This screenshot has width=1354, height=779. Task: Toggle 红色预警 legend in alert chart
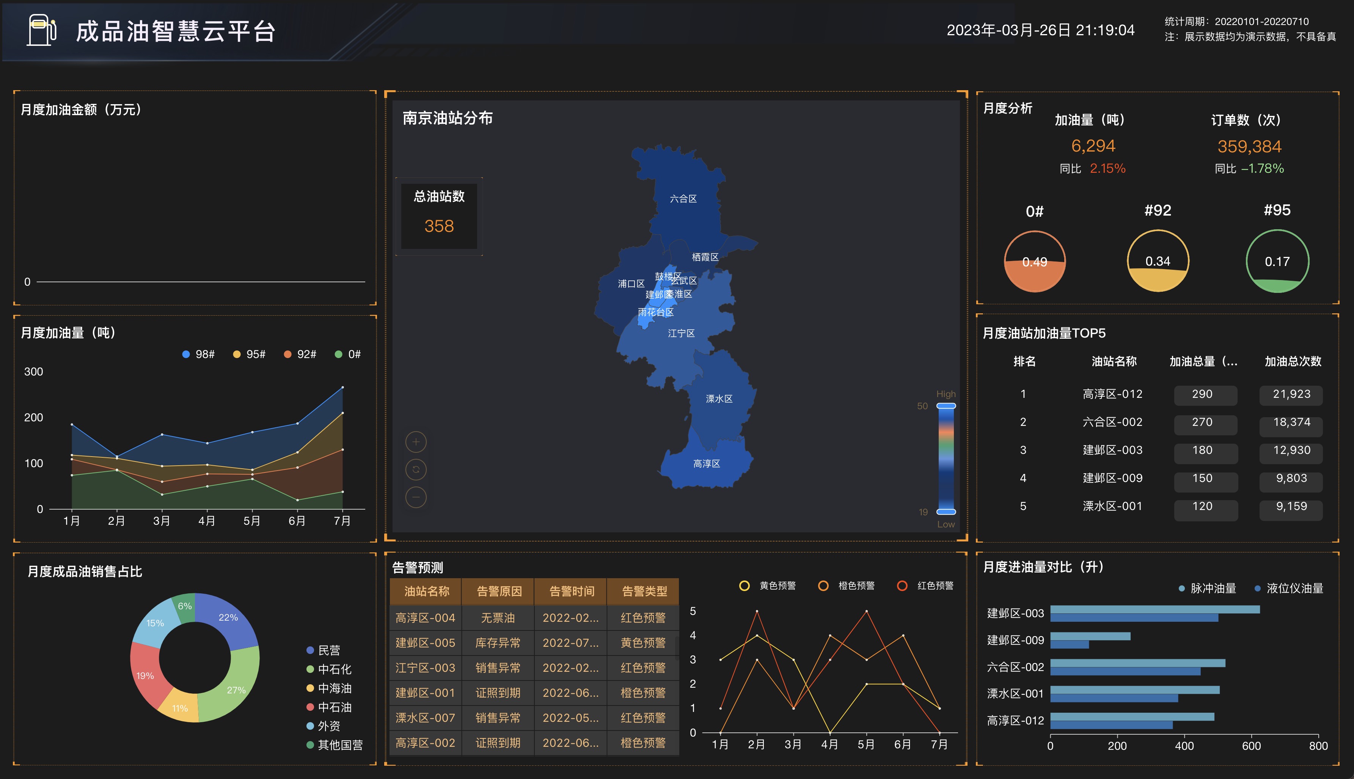tap(926, 586)
